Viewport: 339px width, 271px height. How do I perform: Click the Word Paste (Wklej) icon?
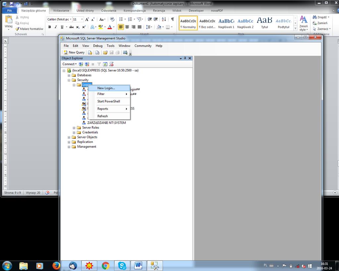tap(9, 20)
